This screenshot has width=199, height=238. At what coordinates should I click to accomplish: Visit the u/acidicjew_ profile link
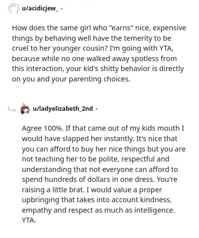(x=40, y=8)
